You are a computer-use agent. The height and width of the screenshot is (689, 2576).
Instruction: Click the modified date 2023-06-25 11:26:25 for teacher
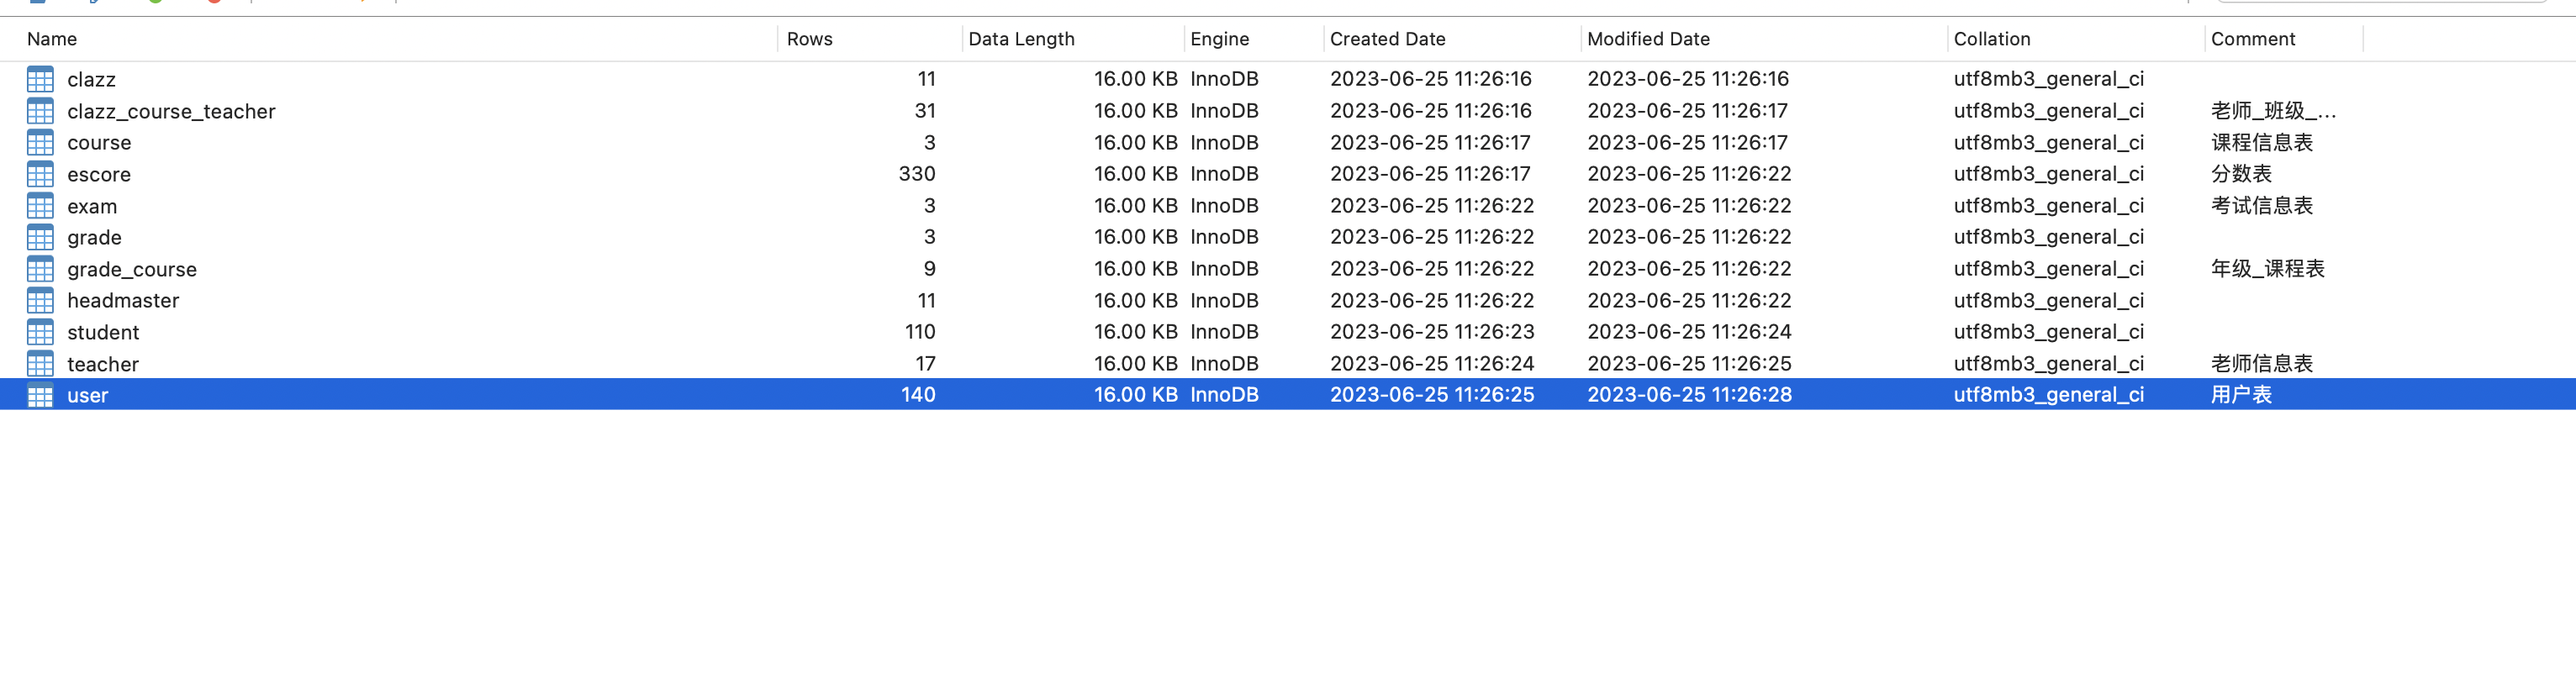(1689, 364)
